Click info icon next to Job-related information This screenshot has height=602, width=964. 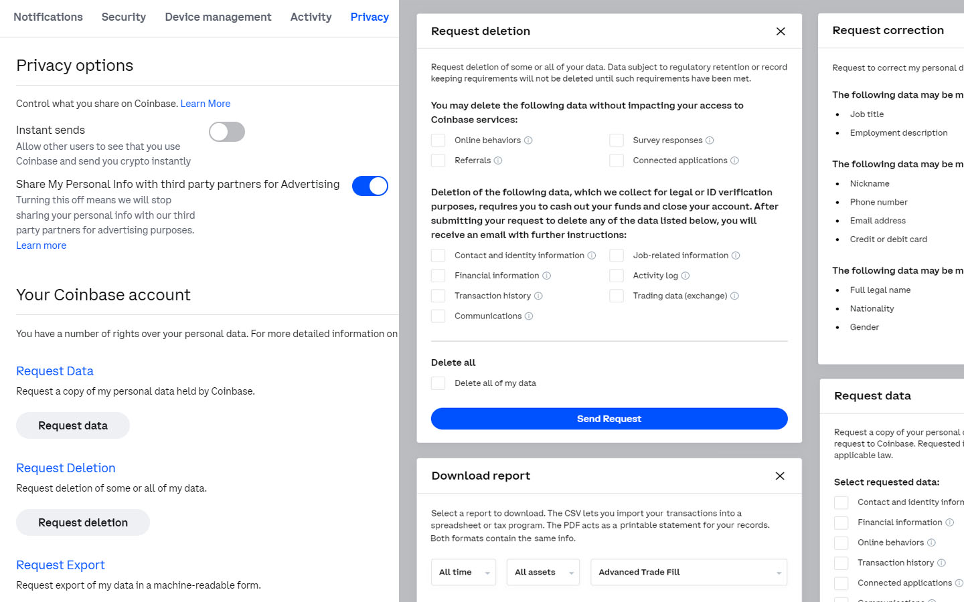coord(736,256)
